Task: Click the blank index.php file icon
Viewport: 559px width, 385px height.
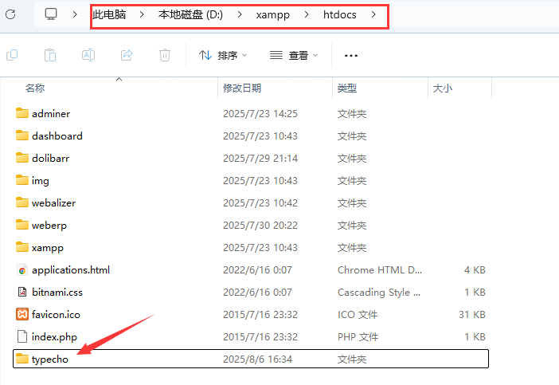Action: [x=22, y=336]
